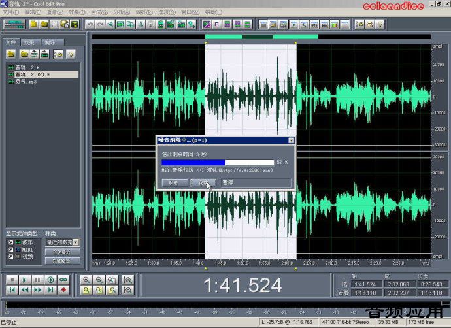Select file 音轨 2 (2) * in the list
The image size is (451, 328).
click(x=42, y=74)
